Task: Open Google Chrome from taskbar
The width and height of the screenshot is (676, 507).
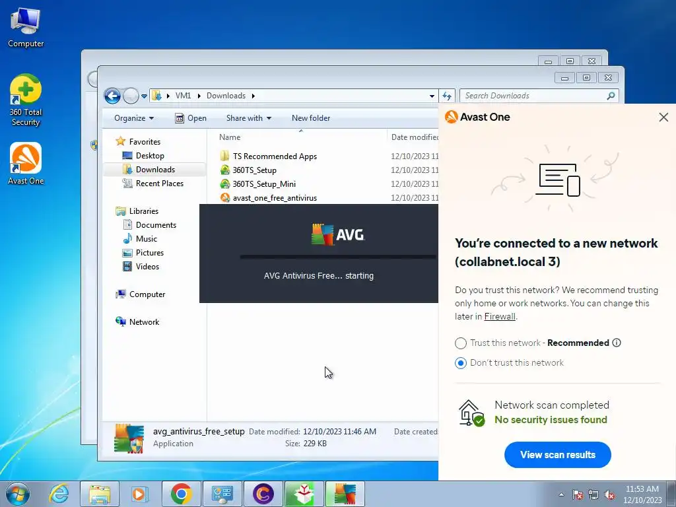Action: coord(181,494)
